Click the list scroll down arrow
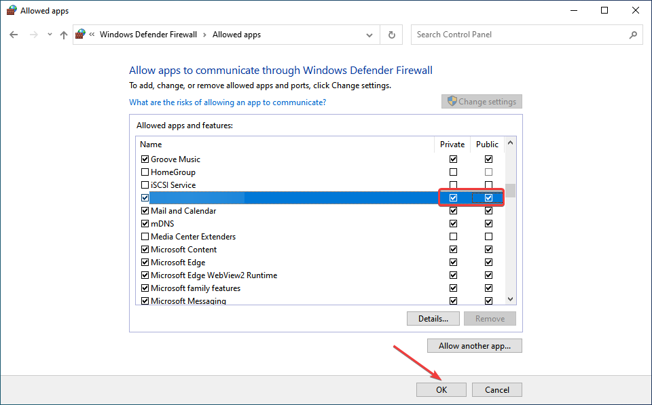Viewport: 652px width, 405px height. 510,299
